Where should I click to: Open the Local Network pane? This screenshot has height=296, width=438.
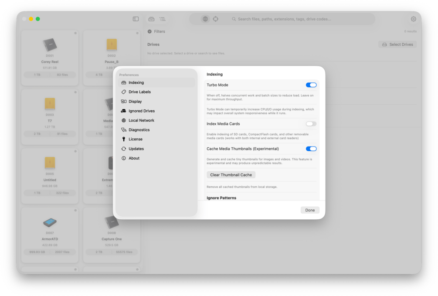tap(156, 120)
